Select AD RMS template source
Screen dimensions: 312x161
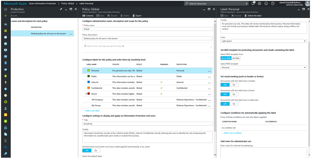coord(236,58)
